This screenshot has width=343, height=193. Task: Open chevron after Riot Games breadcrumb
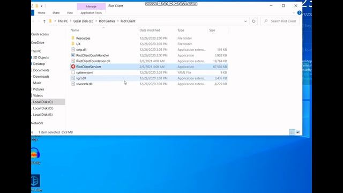pyautogui.click(x=118, y=21)
